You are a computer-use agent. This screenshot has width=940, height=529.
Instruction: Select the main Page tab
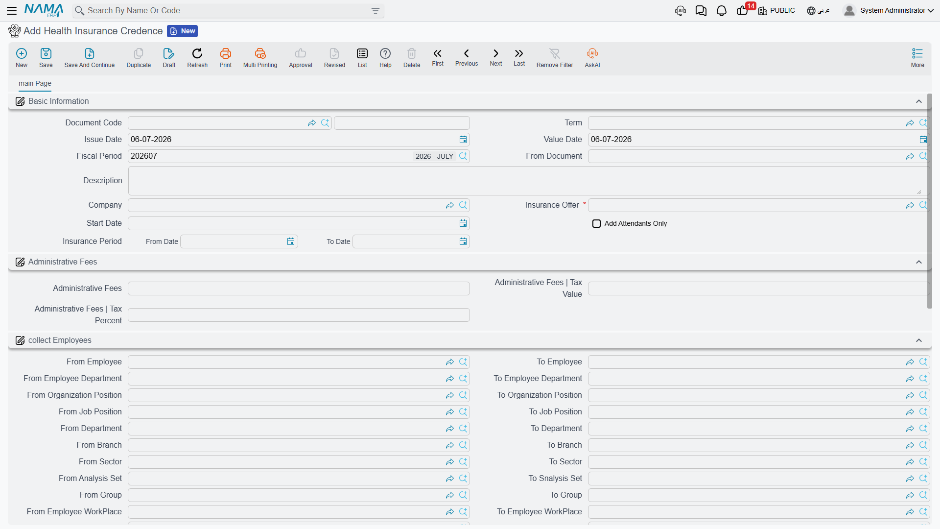coord(35,83)
